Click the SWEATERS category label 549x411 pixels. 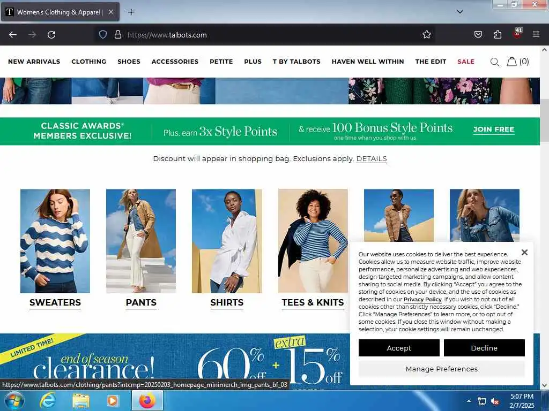coord(55,303)
